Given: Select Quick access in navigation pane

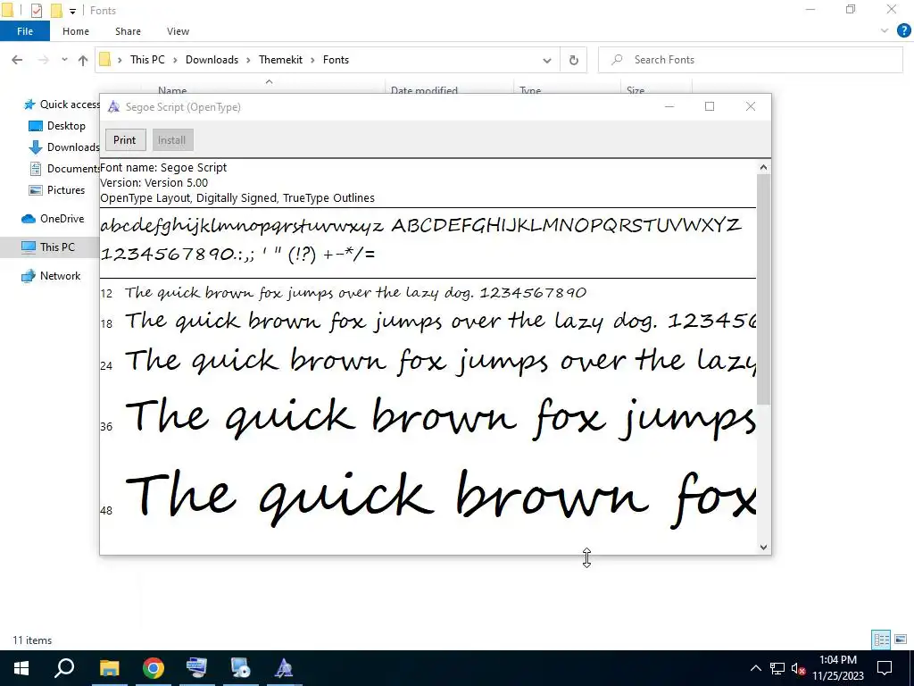Looking at the screenshot, I should coord(61,105).
